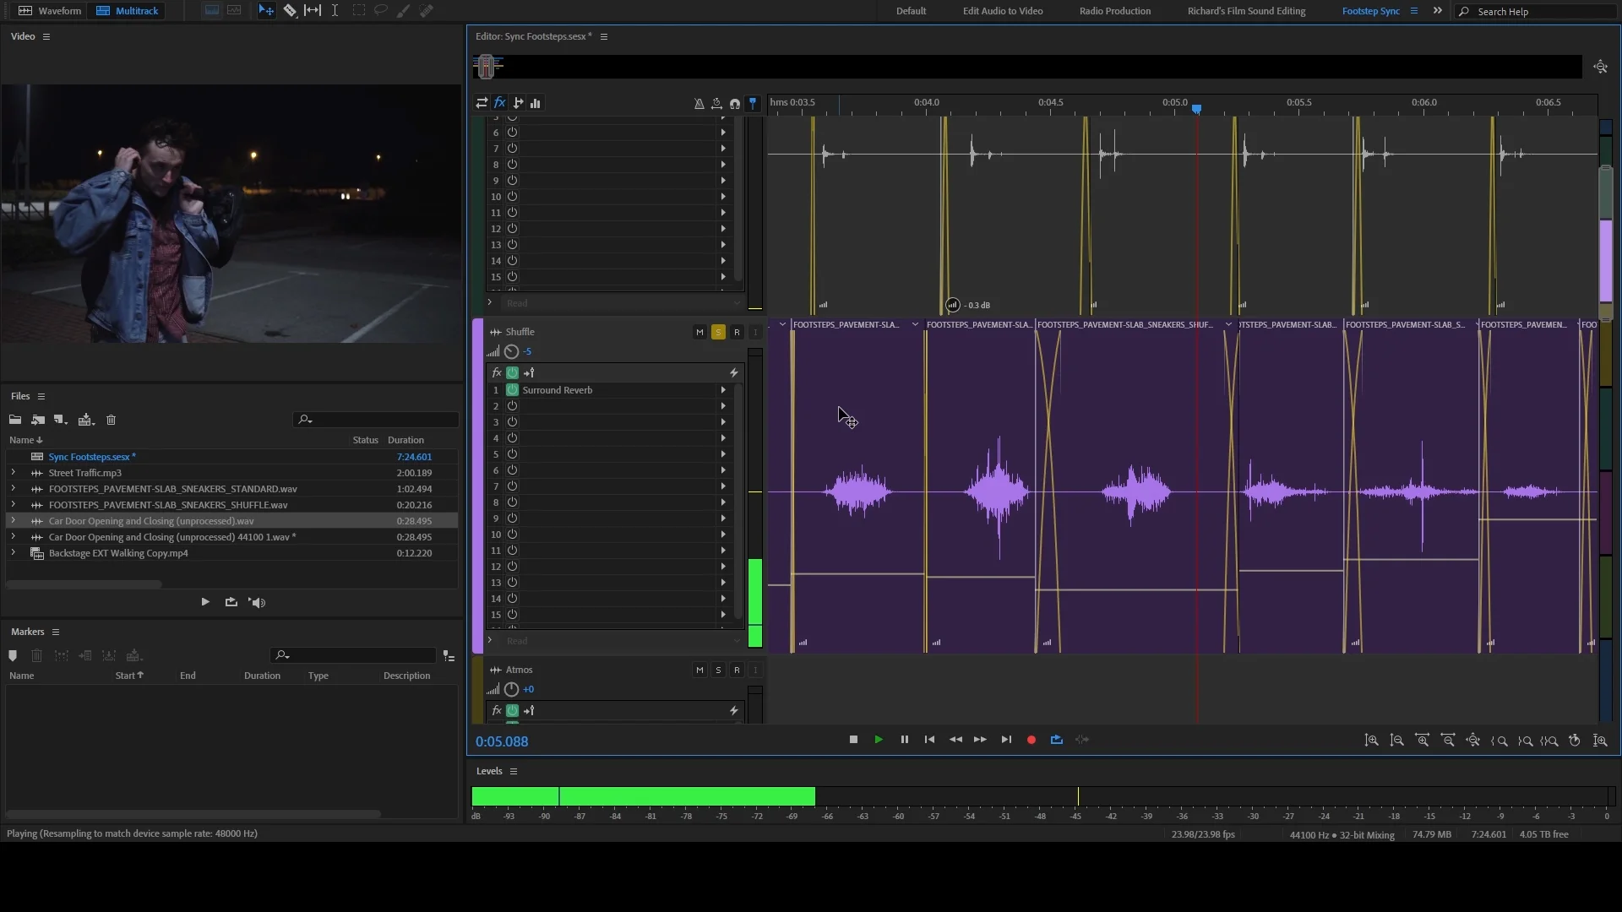Select Richard's Film Sound Editing workspace
The height and width of the screenshot is (912, 1622).
1246,11
